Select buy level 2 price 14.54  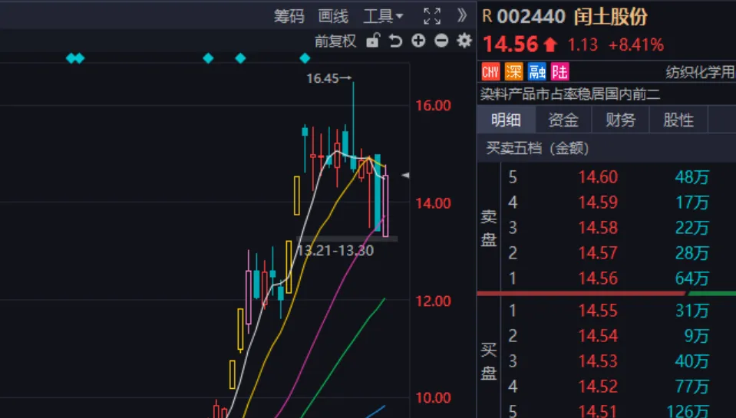(598, 336)
